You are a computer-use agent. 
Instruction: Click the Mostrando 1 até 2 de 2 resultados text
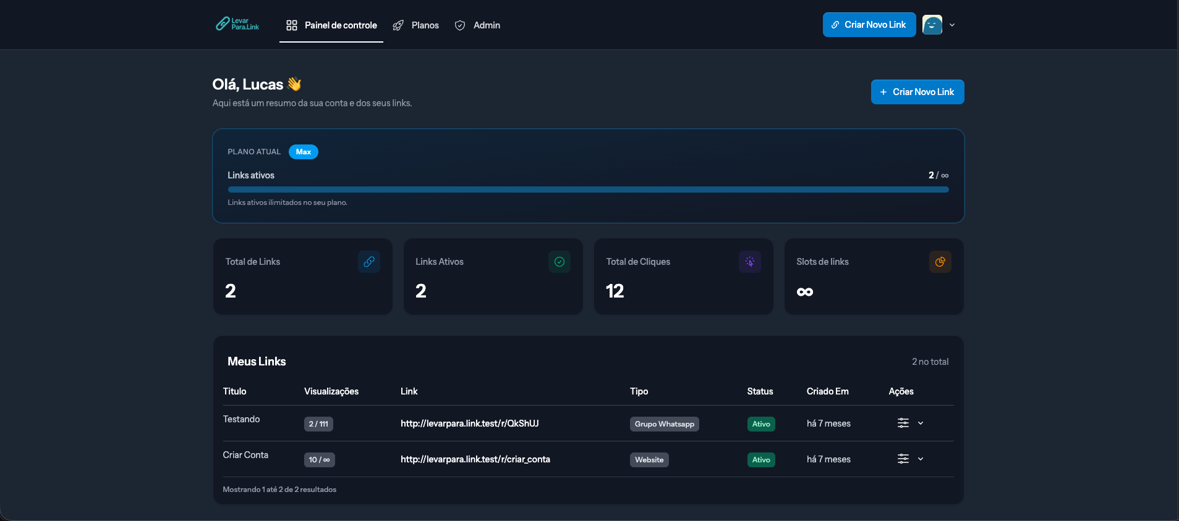click(x=279, y=490)
